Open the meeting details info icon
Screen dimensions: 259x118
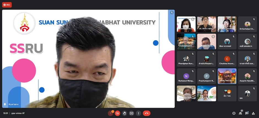[x=234, y=113]
